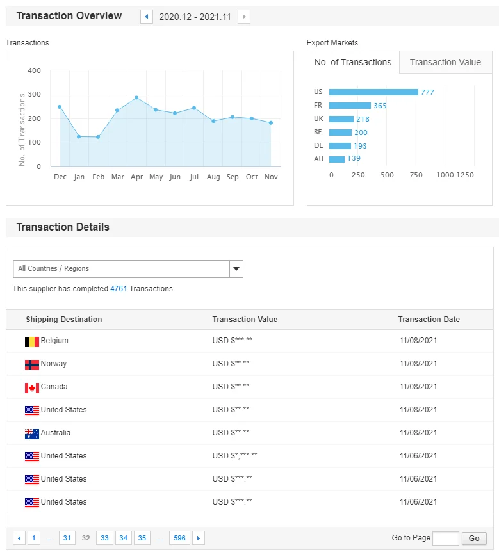Select the All Countries / Regions combo box
499x559 pixels.
coord(128,269)
